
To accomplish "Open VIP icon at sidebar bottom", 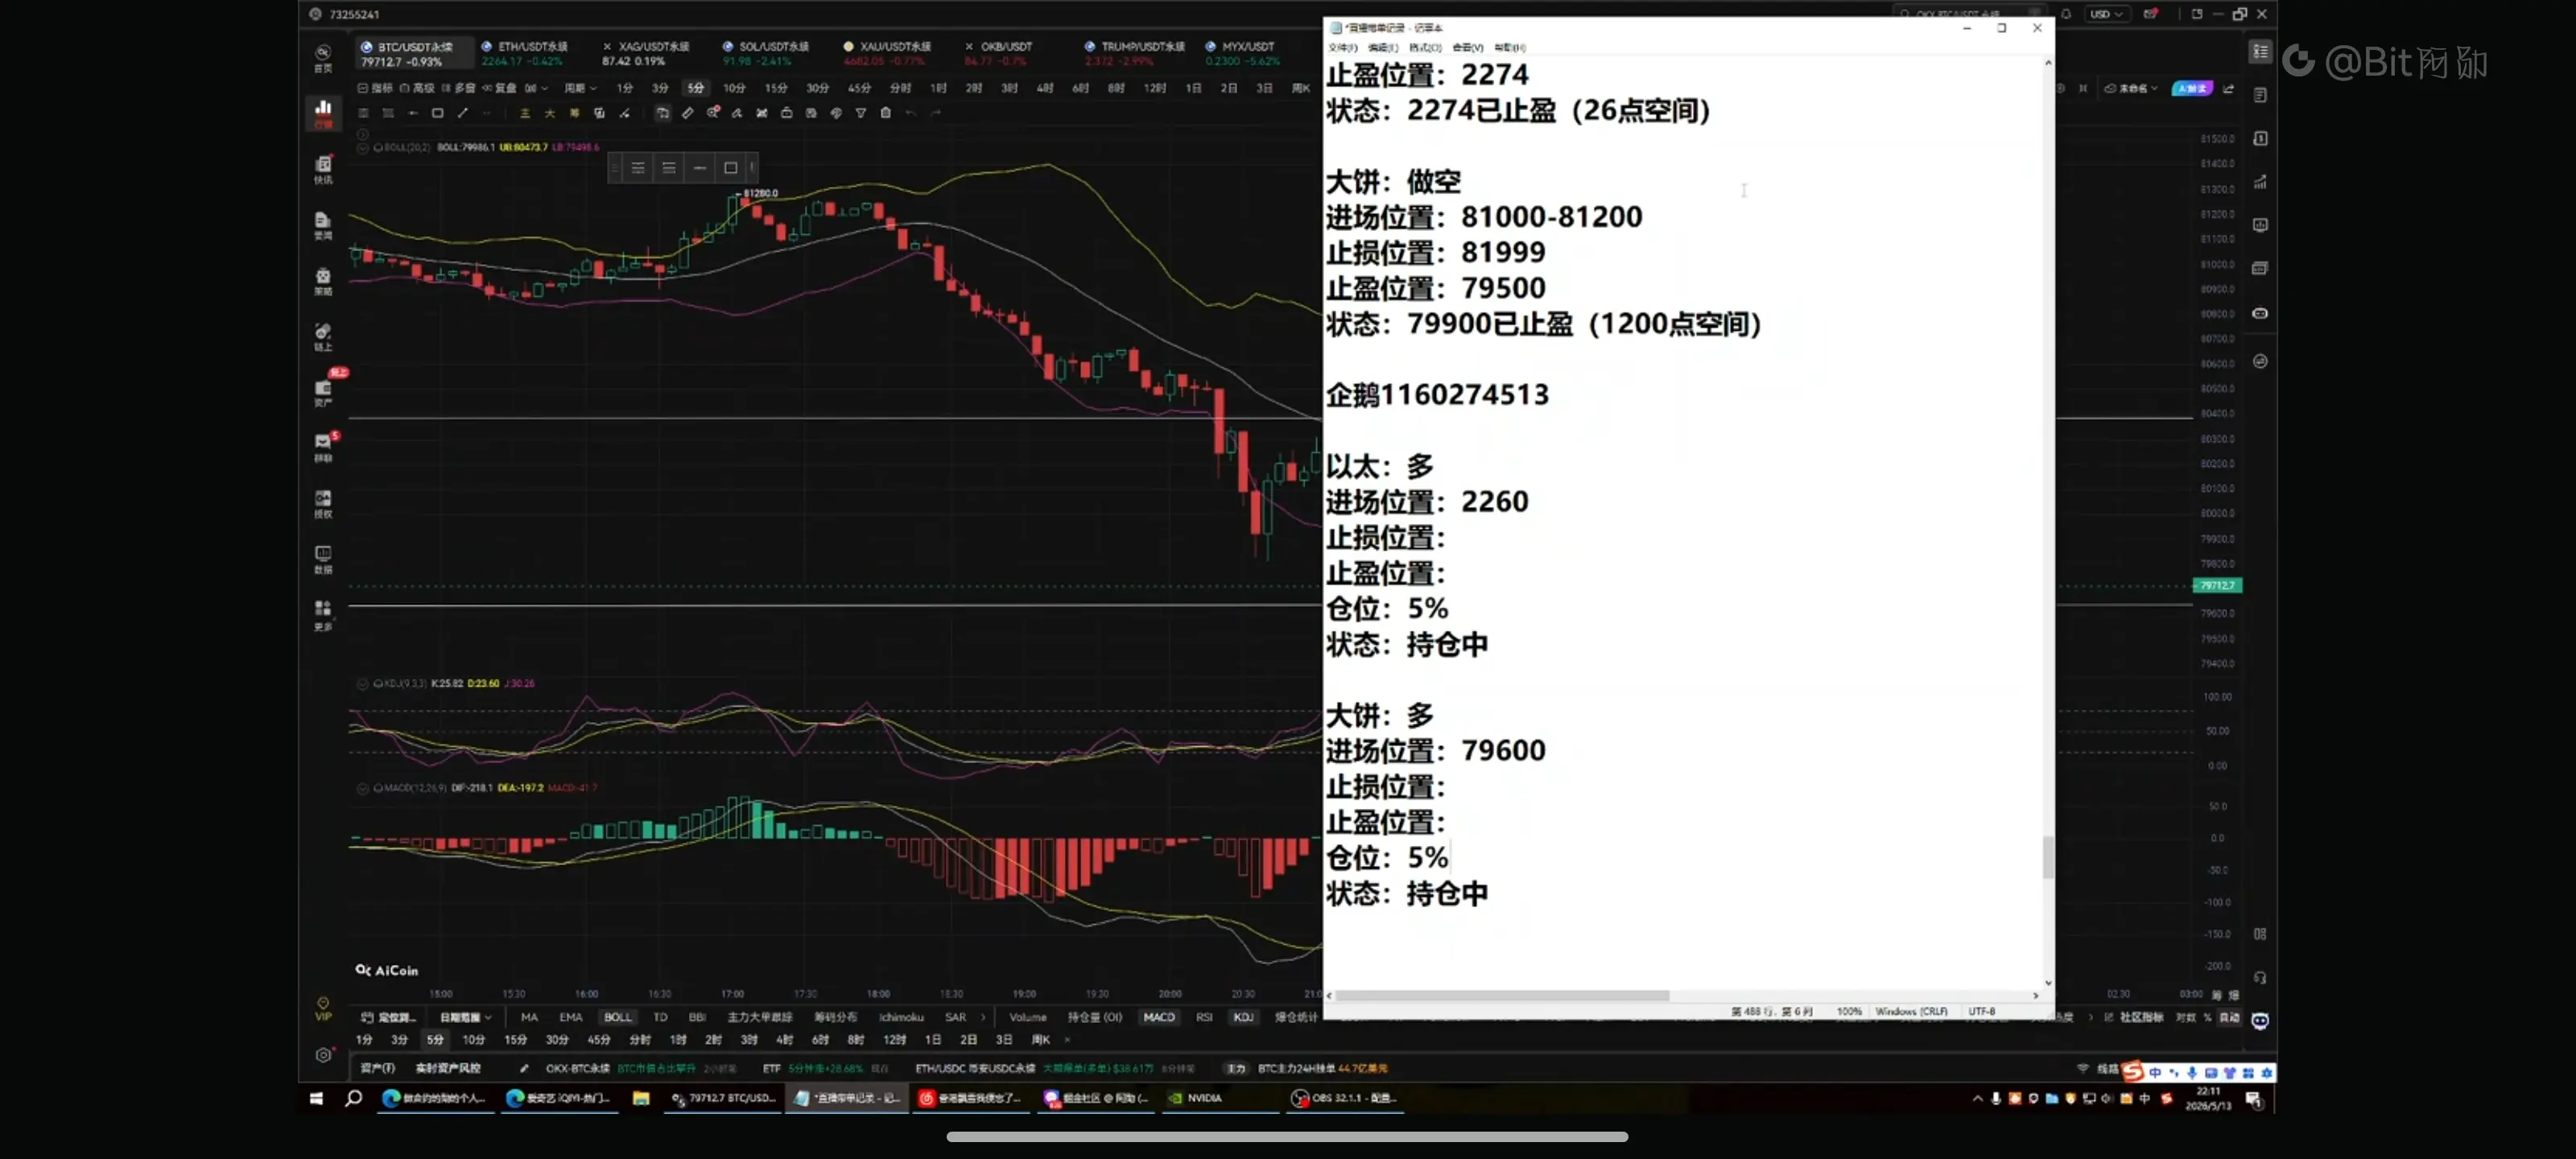I will [x=323, y=1008].
